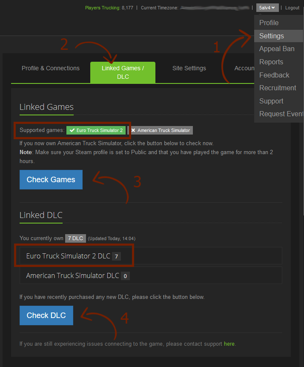This screenshot has width=304, height=367.
Task: Select Settings in the user menu
Action: [278, 36]
